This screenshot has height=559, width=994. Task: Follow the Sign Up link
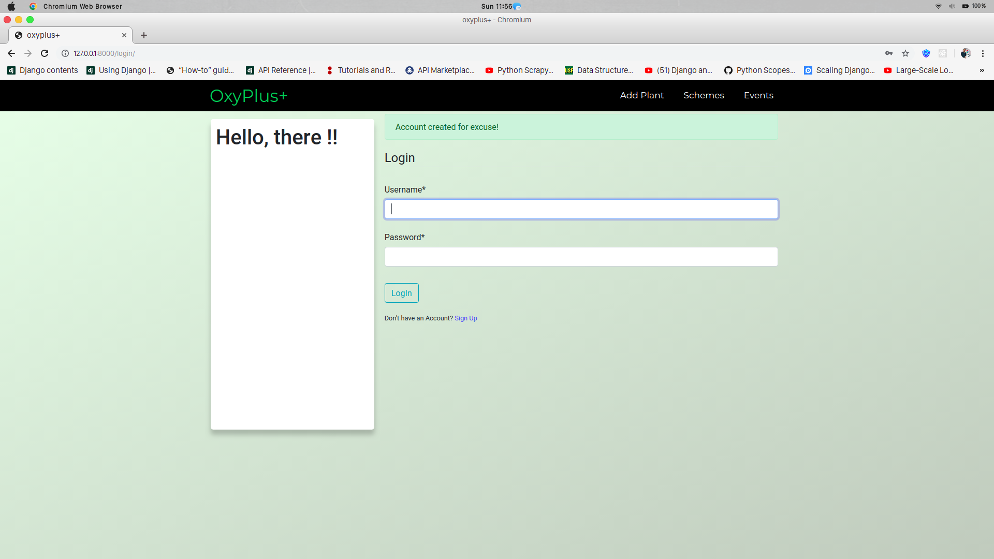coord(465,318)
